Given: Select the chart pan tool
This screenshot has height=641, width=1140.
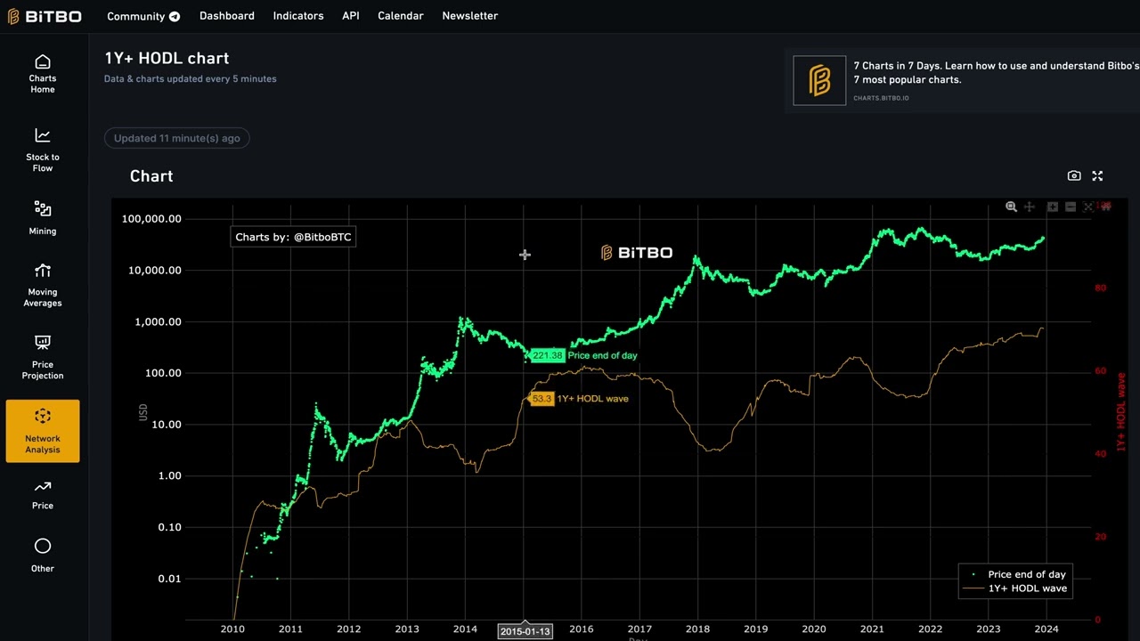Looking at the screenshot, I should 1030,207.
